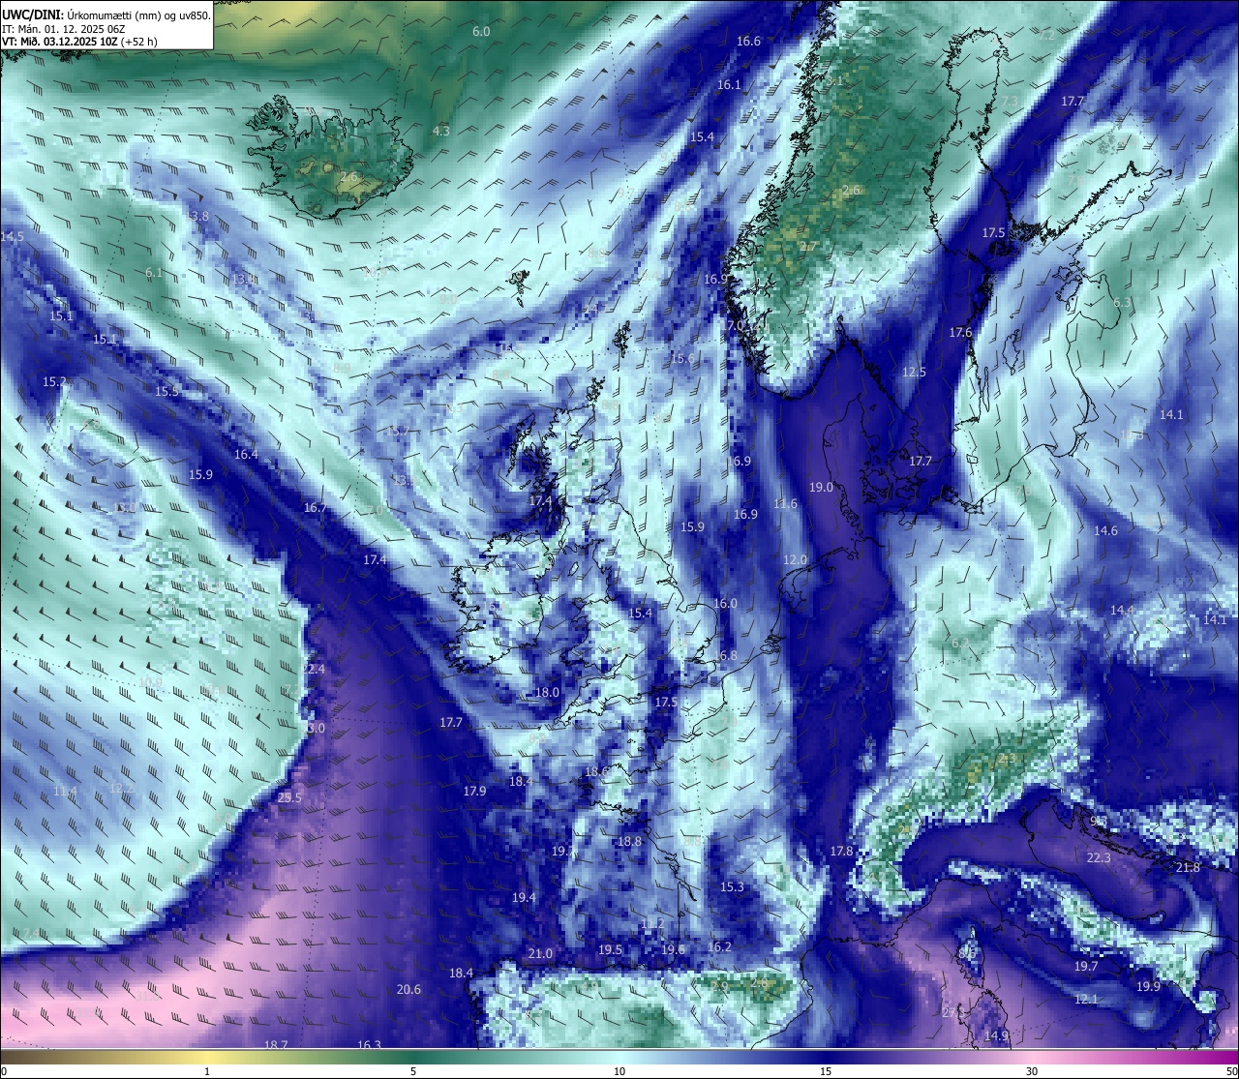Click the '20.6' value label

(x=408, y=989)
